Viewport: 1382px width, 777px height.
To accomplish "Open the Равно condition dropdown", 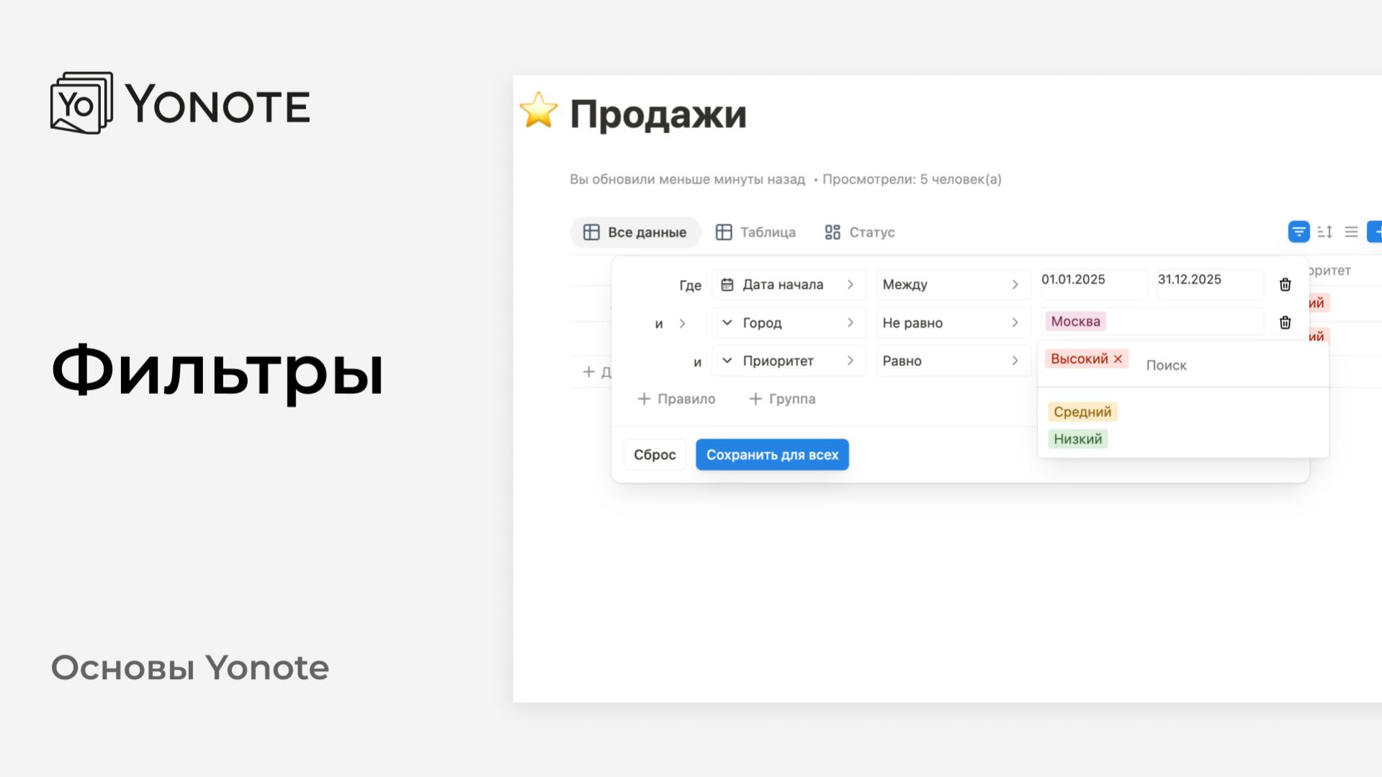I will click(953, 361).
